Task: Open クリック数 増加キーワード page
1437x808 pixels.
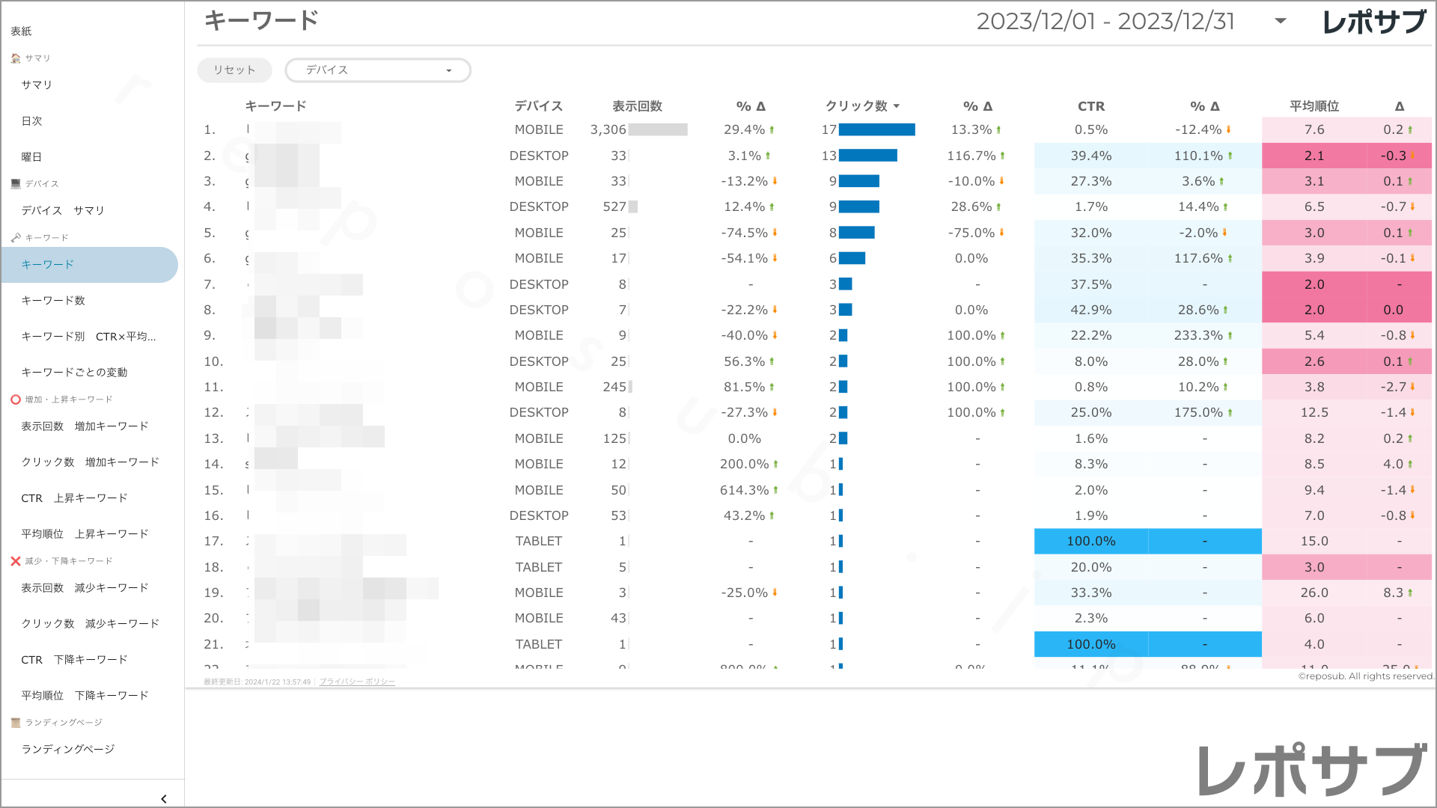Action: click(91, 462)
